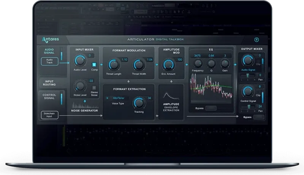304x175 pixels.
Task: Click the Audio Level knob
Action: [x=80, y=60]
